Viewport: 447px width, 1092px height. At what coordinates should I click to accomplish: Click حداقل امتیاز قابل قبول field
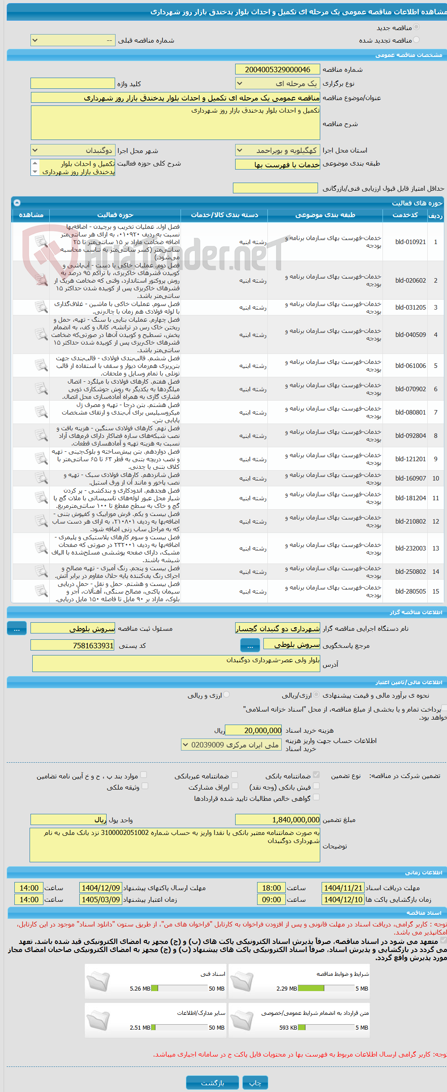point(275,188)
